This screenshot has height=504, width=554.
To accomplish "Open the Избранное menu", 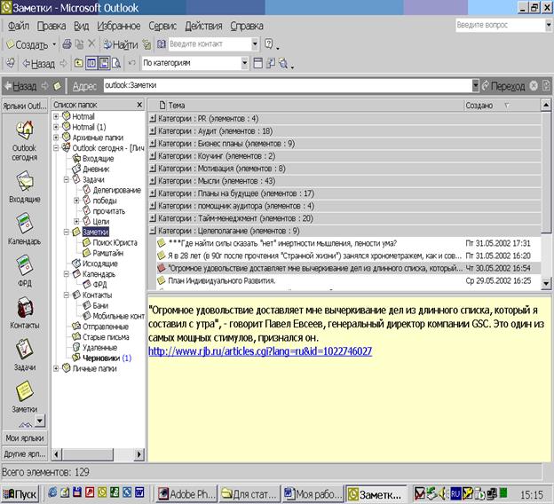I will [119, 26].
